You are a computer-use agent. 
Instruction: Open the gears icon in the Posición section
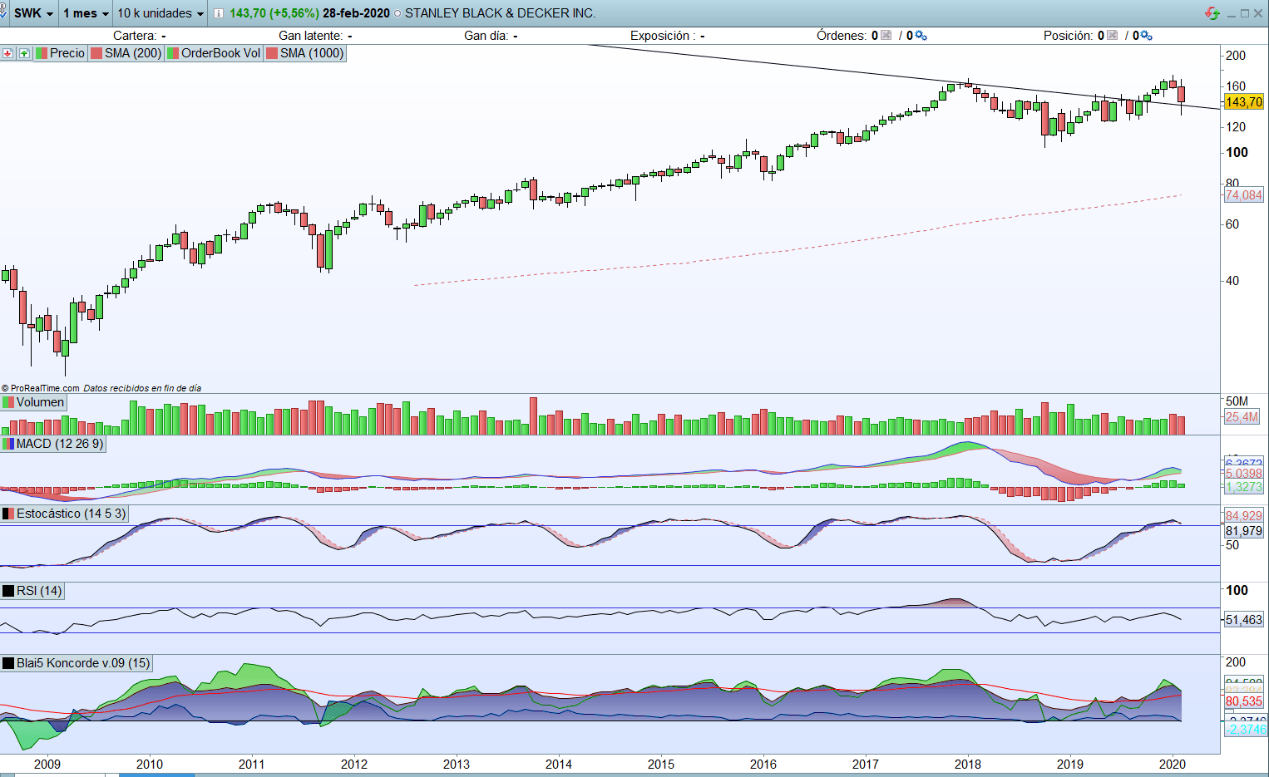[1146, 35]
